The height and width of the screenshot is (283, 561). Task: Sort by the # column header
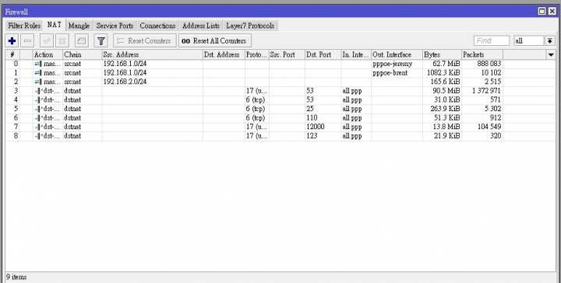pyautogui.click(x=12, y=54)
